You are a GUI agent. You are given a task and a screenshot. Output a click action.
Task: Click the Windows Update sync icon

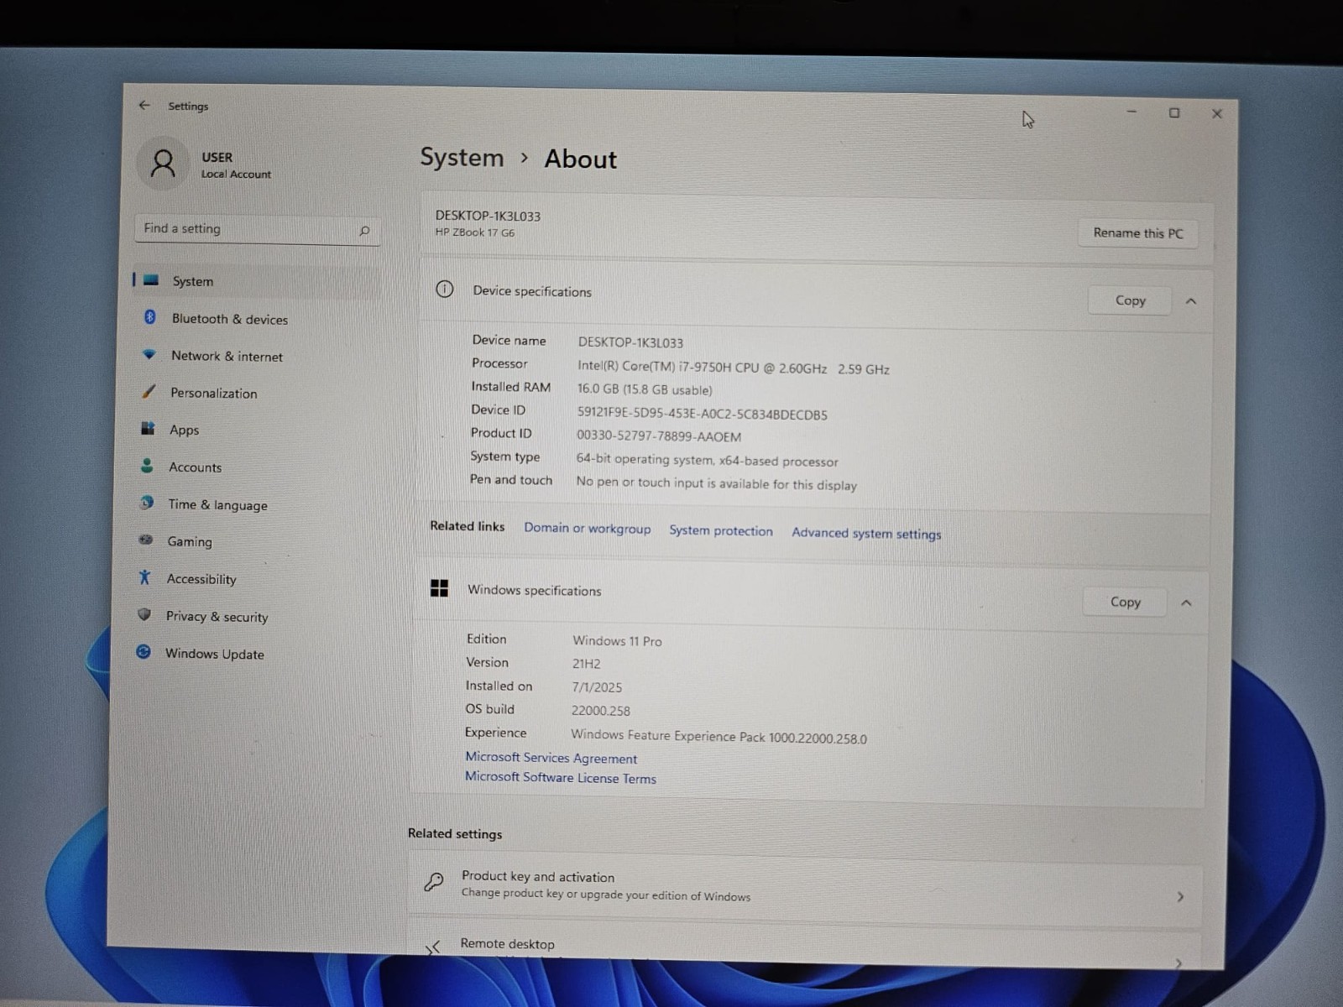(x=144, y=651)
